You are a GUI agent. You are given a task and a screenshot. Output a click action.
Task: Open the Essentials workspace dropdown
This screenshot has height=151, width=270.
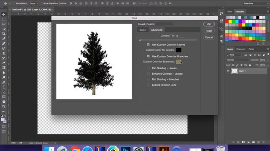coord(256,3)
